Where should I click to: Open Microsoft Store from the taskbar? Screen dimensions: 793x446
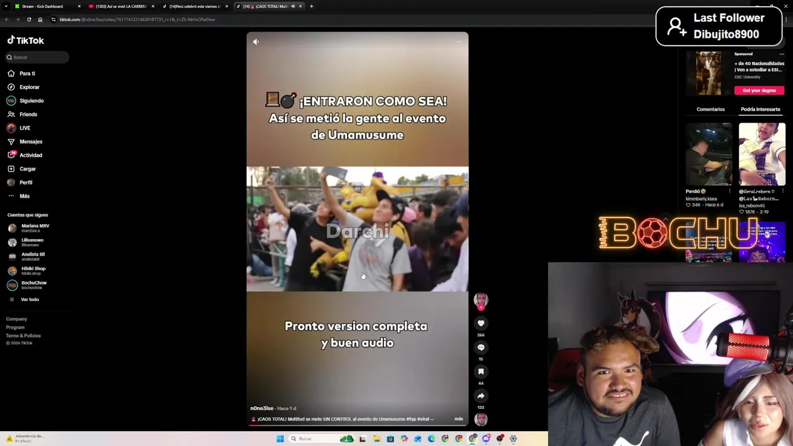click(x=390, y=439)
